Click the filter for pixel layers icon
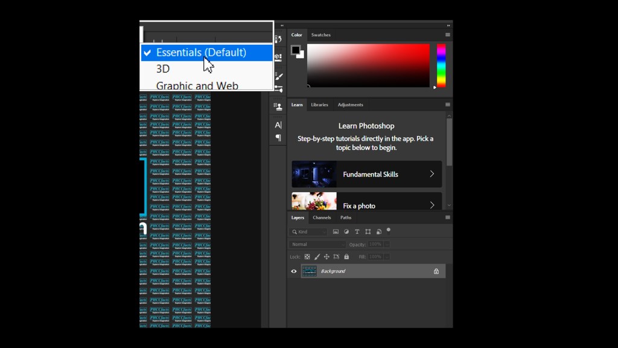Viewport: 618px width, 348px height. coord(336,231)
